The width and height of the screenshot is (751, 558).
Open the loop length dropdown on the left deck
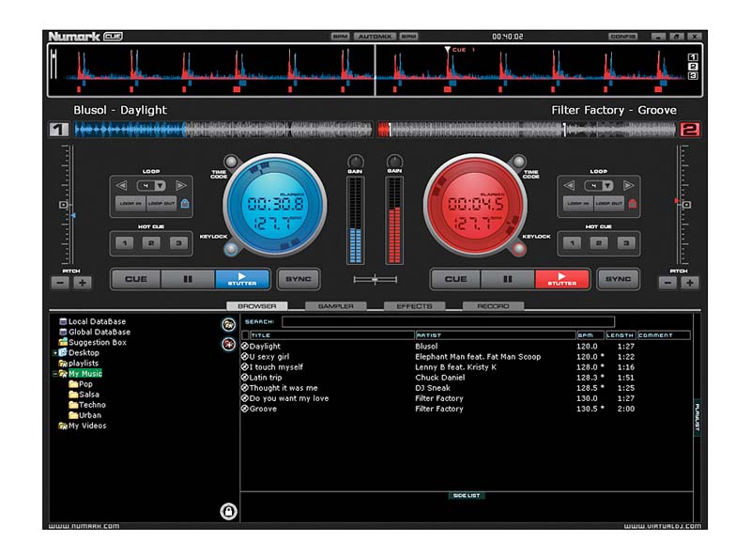coord(161,185)
